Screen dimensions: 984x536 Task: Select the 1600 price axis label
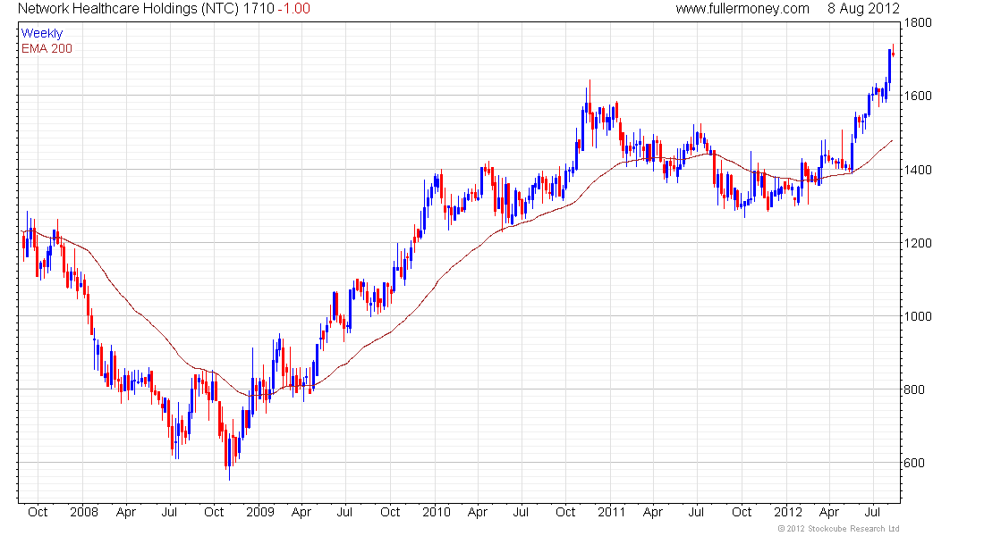click(x=918, y=96)
